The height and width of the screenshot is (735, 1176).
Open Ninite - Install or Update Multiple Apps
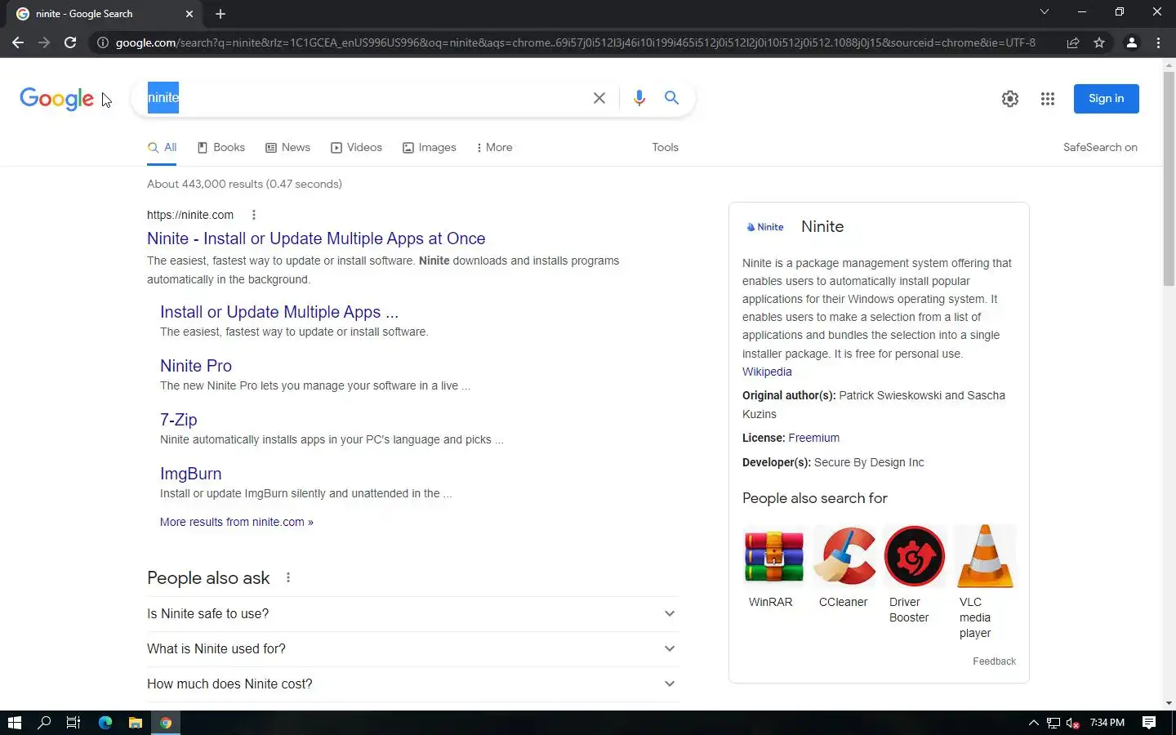click(316, 238)
